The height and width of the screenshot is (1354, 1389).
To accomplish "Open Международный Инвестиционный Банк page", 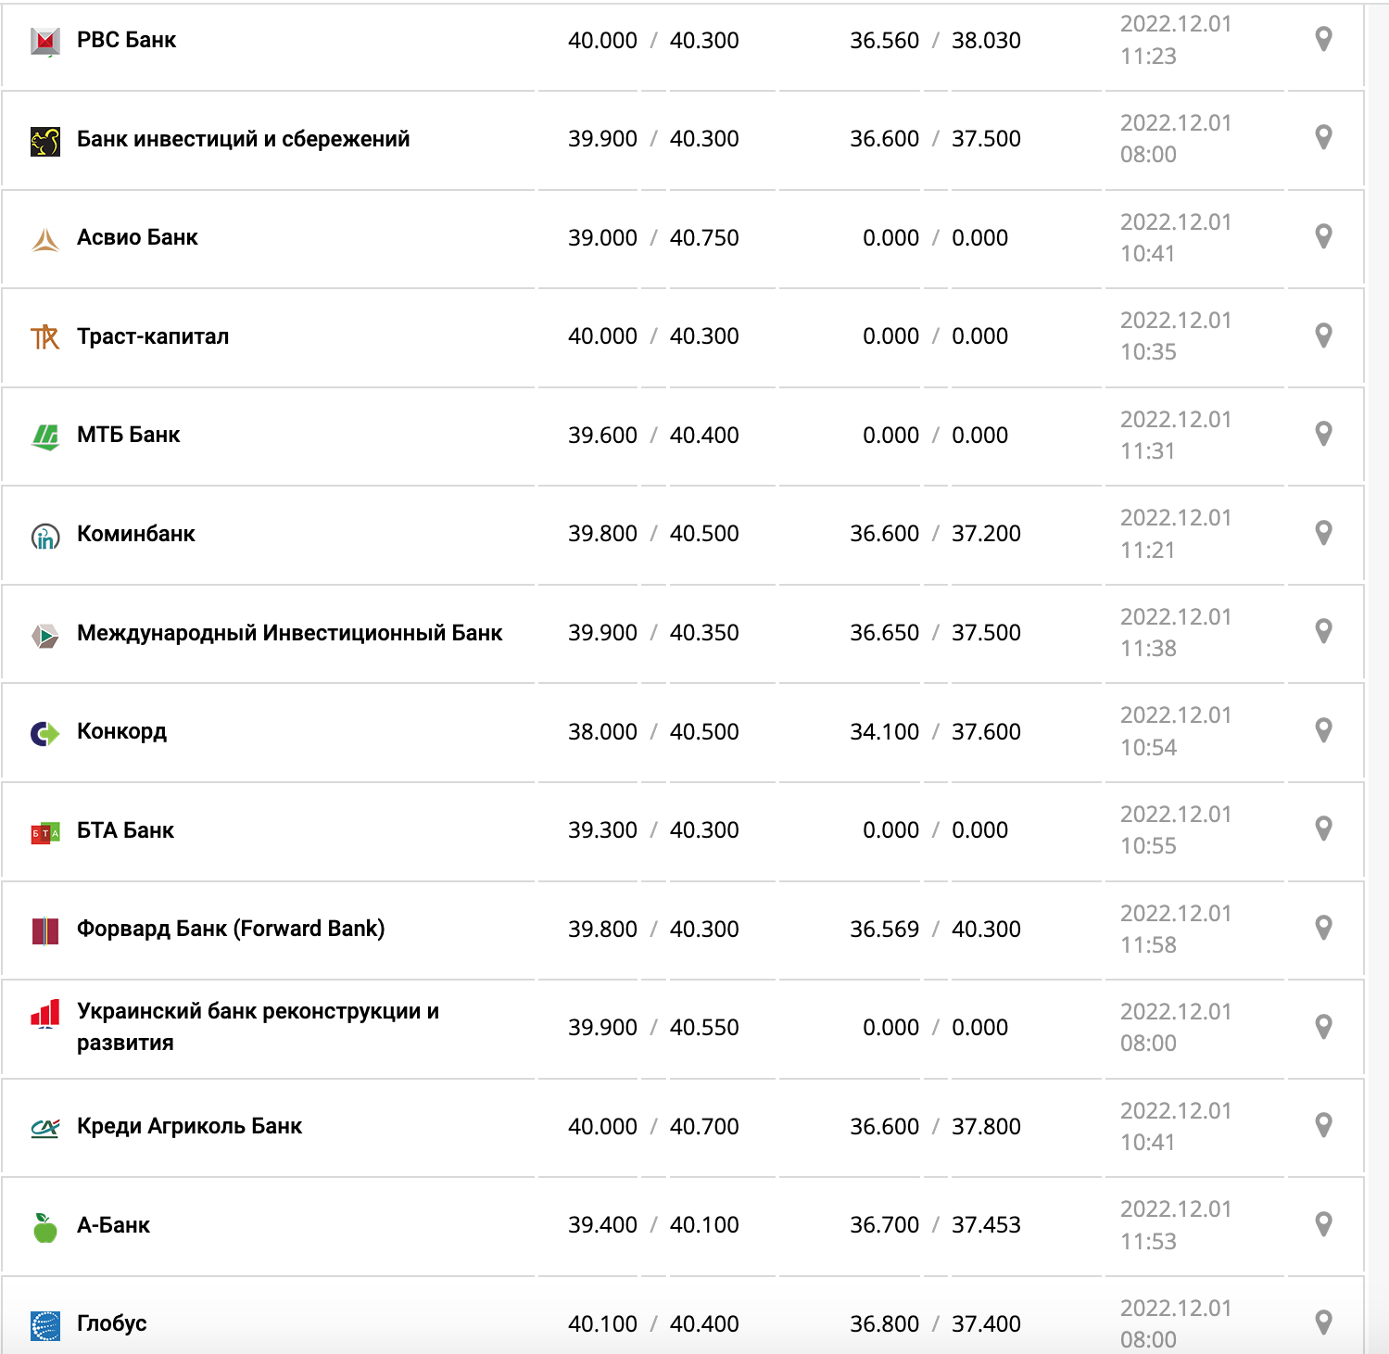I will pyautogui.click(x=289, y=633).
